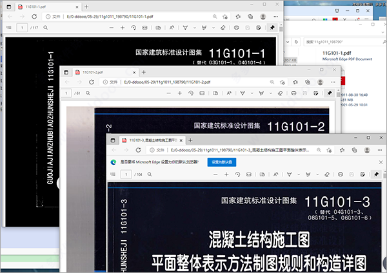Open profile in 11G101-1.pdf window

coord(263,17)
